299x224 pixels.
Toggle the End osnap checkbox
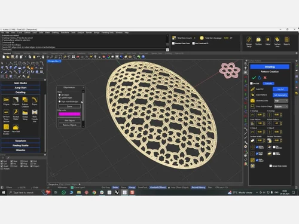tap(2, 161)
